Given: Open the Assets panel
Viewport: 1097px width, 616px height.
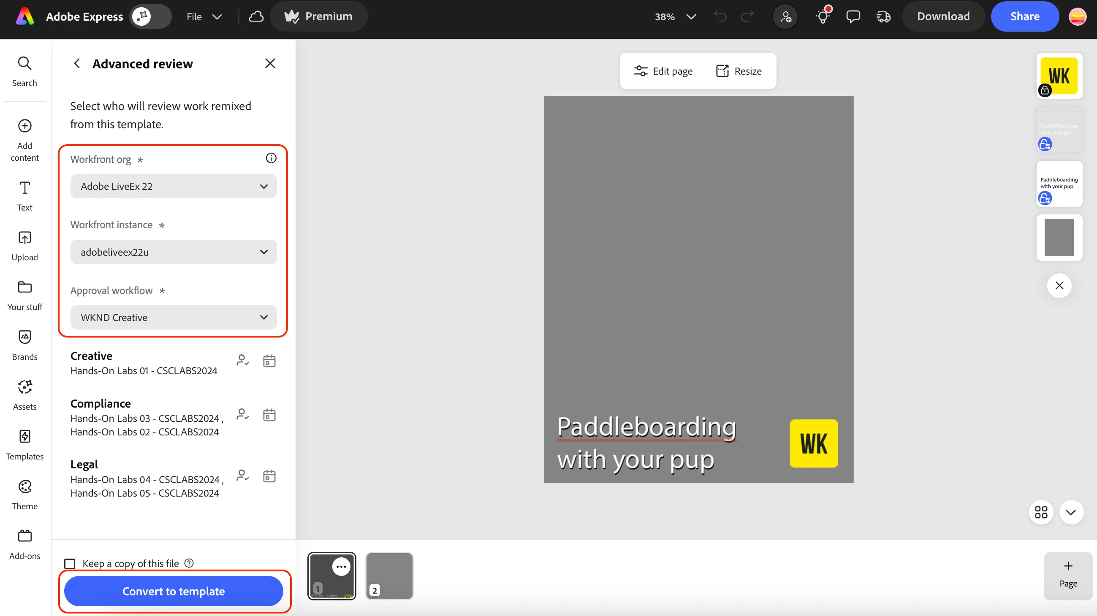Looking at the screenshot, I should tap(24, 395).
